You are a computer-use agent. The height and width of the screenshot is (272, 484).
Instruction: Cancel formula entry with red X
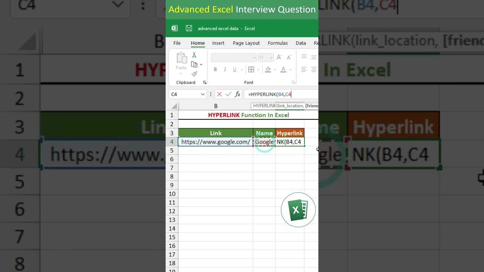pyautogui.click(x=219, y=94)
